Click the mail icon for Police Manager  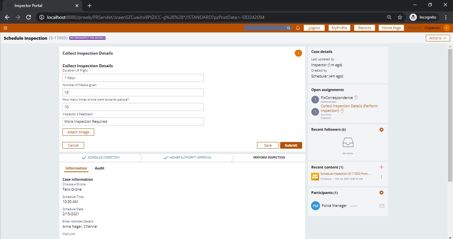click(382, 206)
